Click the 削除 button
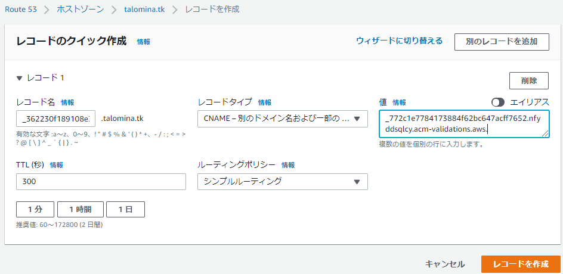This screenshot has height=274, width=563. pyautogui.click(x=529, y=80)
